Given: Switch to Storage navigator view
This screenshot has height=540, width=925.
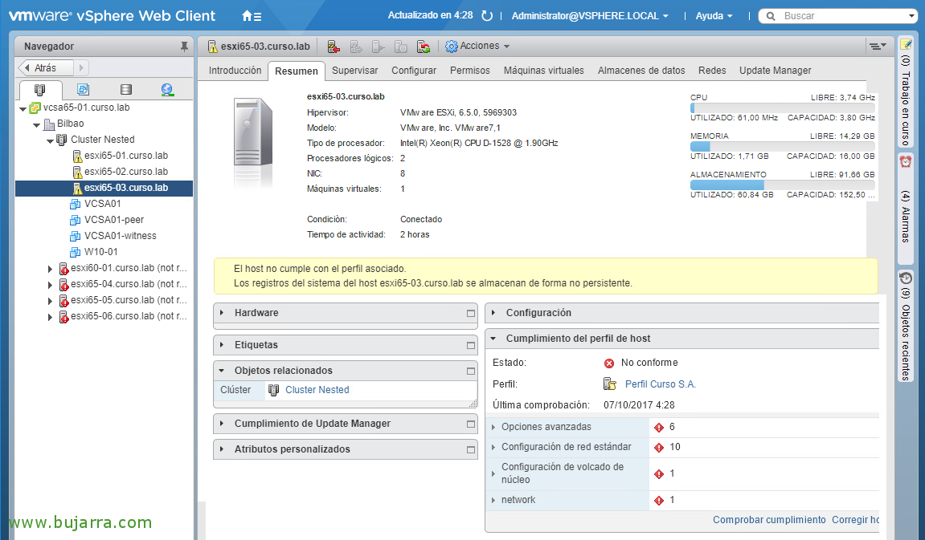Looking at the screenshot, I should point(125,90).
